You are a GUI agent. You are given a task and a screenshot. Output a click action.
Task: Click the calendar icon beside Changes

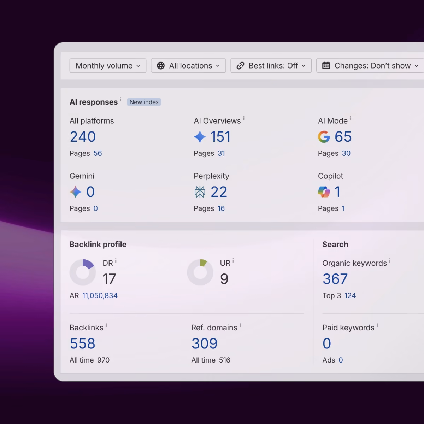coord(326,66)
